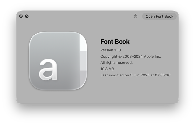Click the Share icon in the toolbar
195x125 pixels.
click(x=136, y=16)
